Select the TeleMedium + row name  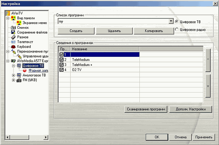click(82, 65)
